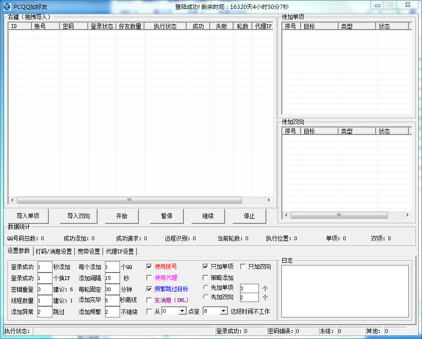Click the PCQQ app icon in title bar

coord(7,7)
